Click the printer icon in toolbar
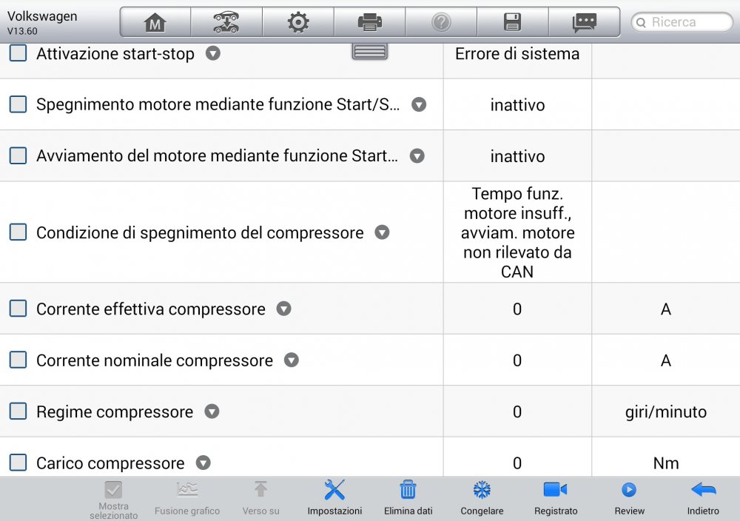This screenshot has height=521, width=740. 369,22
